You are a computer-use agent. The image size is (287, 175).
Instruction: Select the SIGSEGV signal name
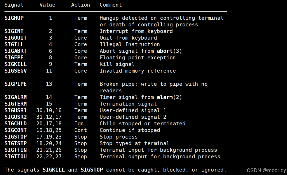point(16,71)
